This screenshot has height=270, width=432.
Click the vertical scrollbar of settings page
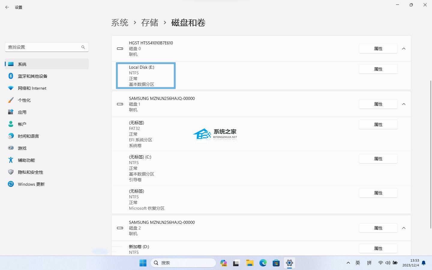coord(430,154)
